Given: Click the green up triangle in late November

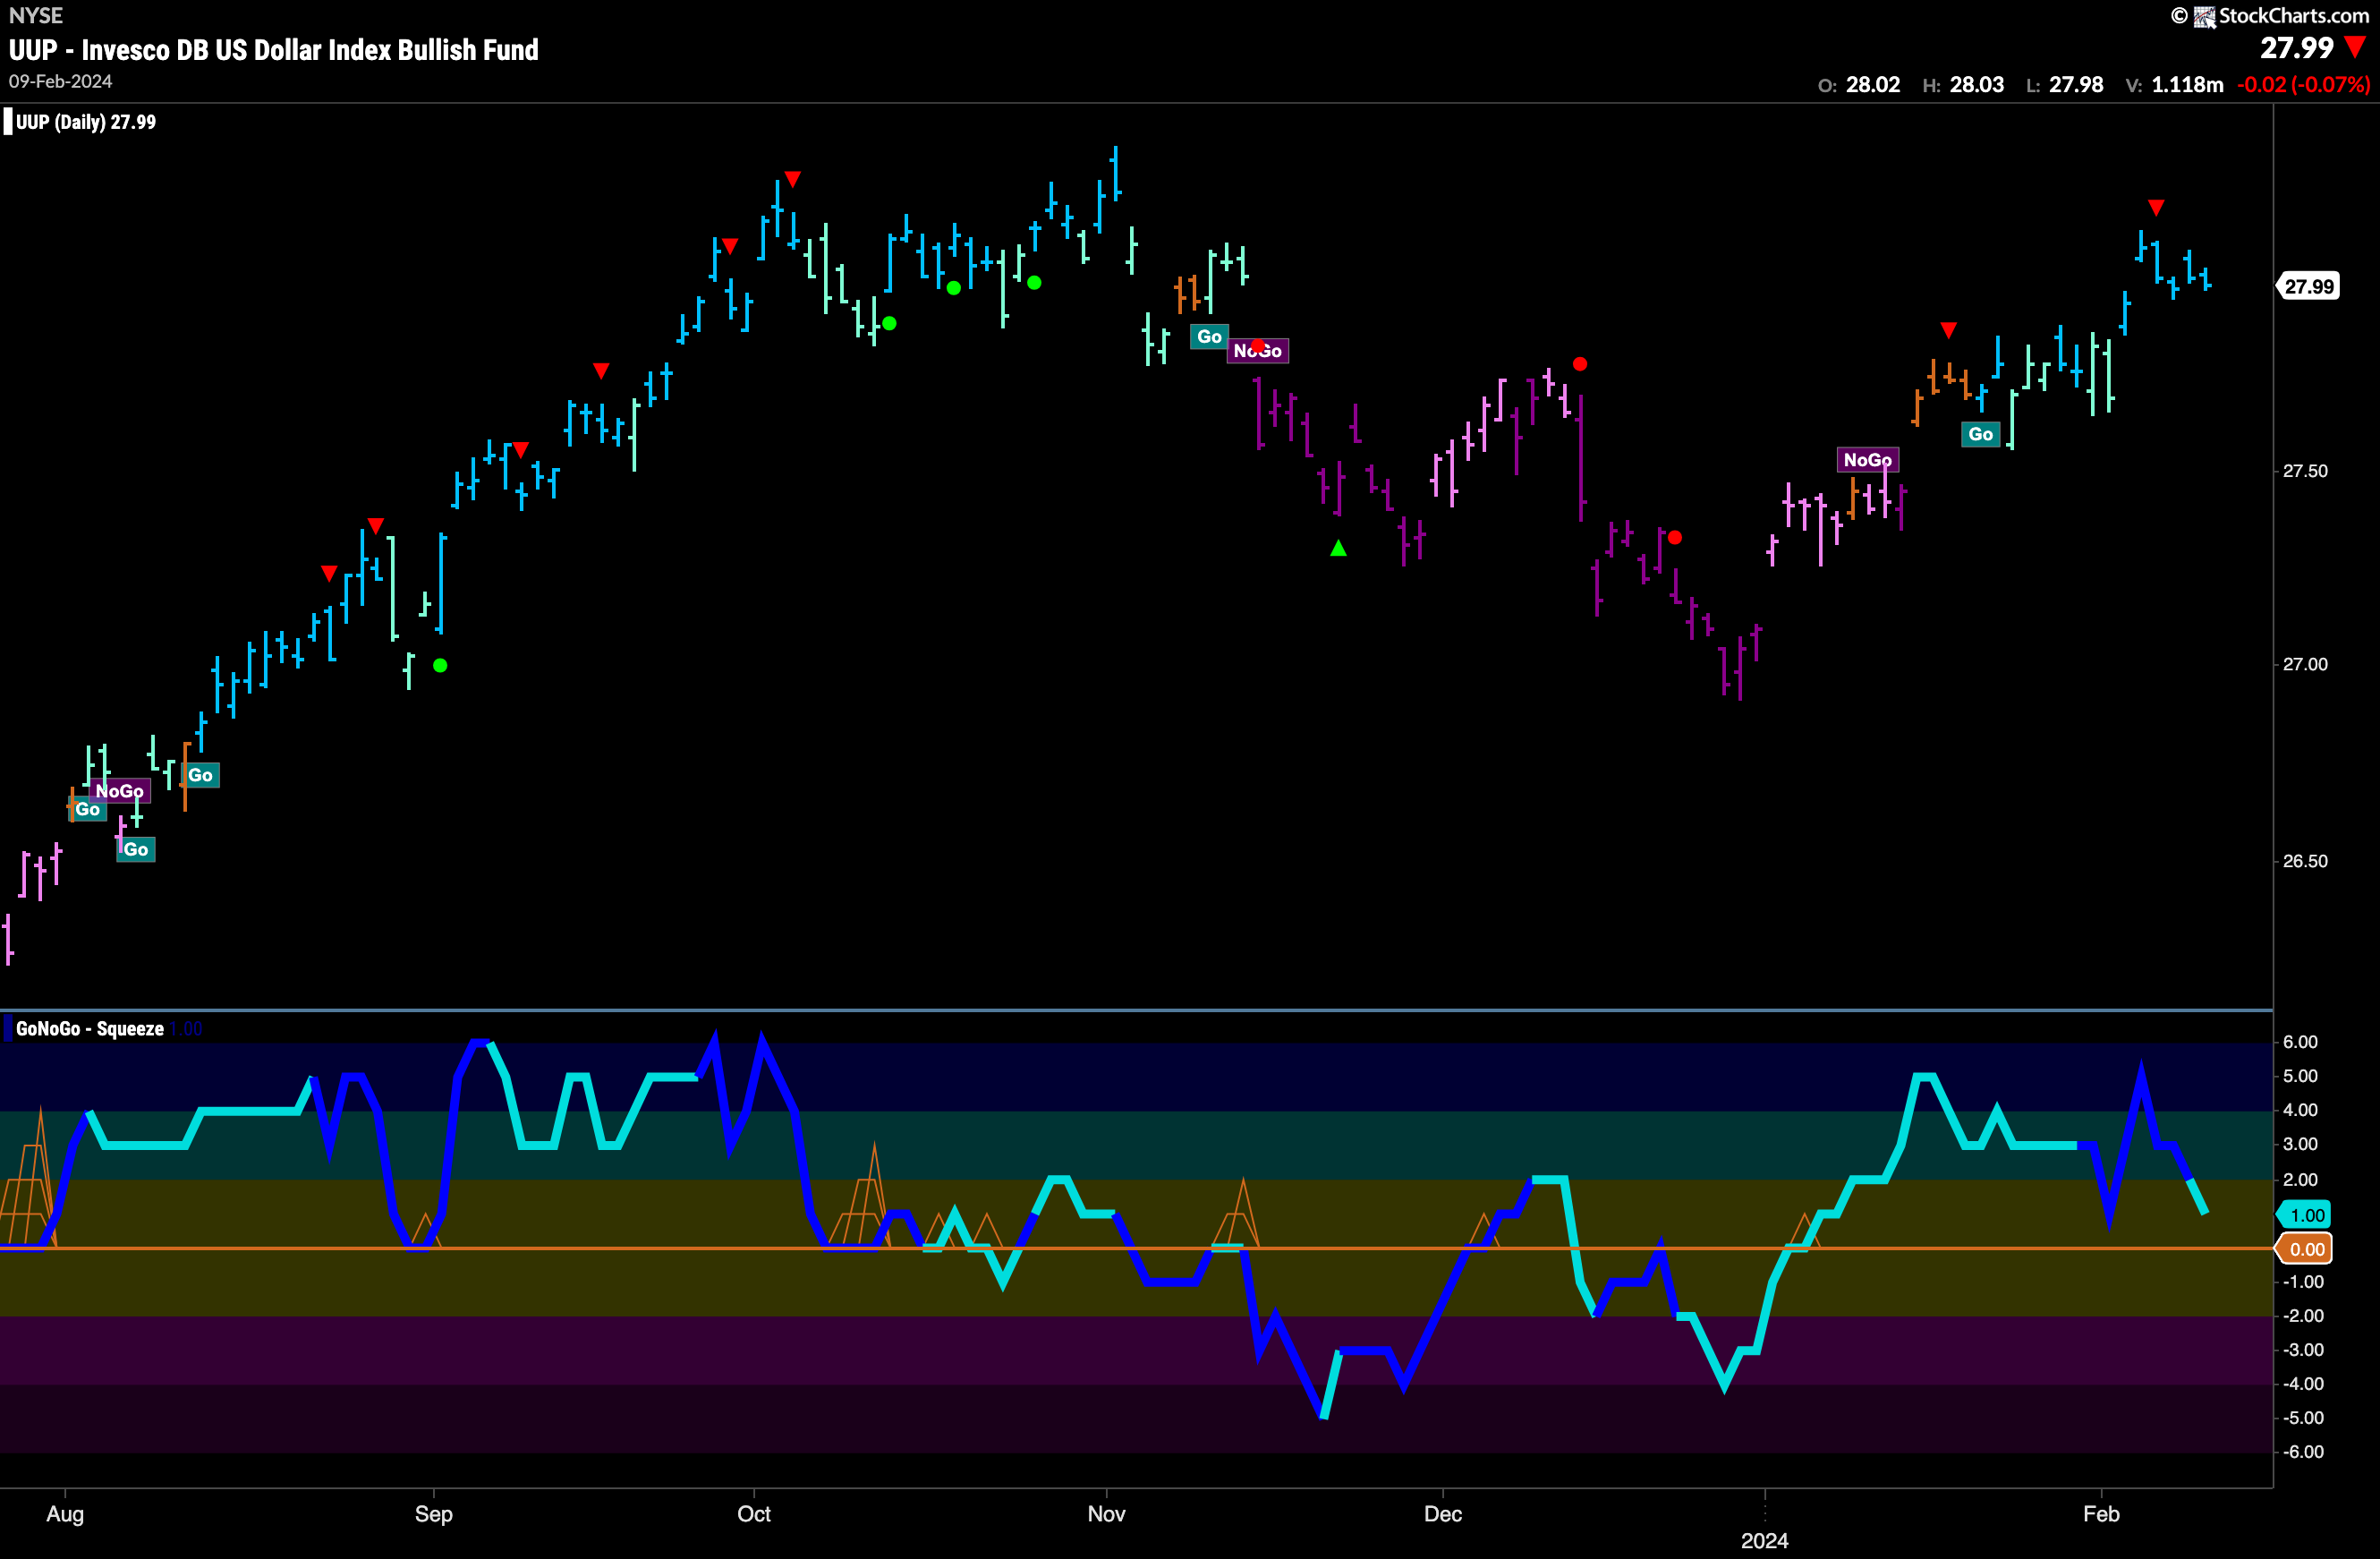Looking at the screenshot, I should tap(1338, 548).
